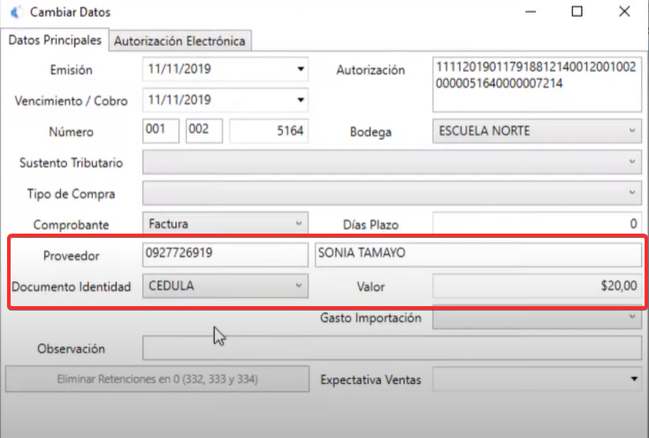Image resolution: width=649 pixels, height=438 pixels.
Task: Minimize the Cambiar Datos window
Action: click(531, 12)
